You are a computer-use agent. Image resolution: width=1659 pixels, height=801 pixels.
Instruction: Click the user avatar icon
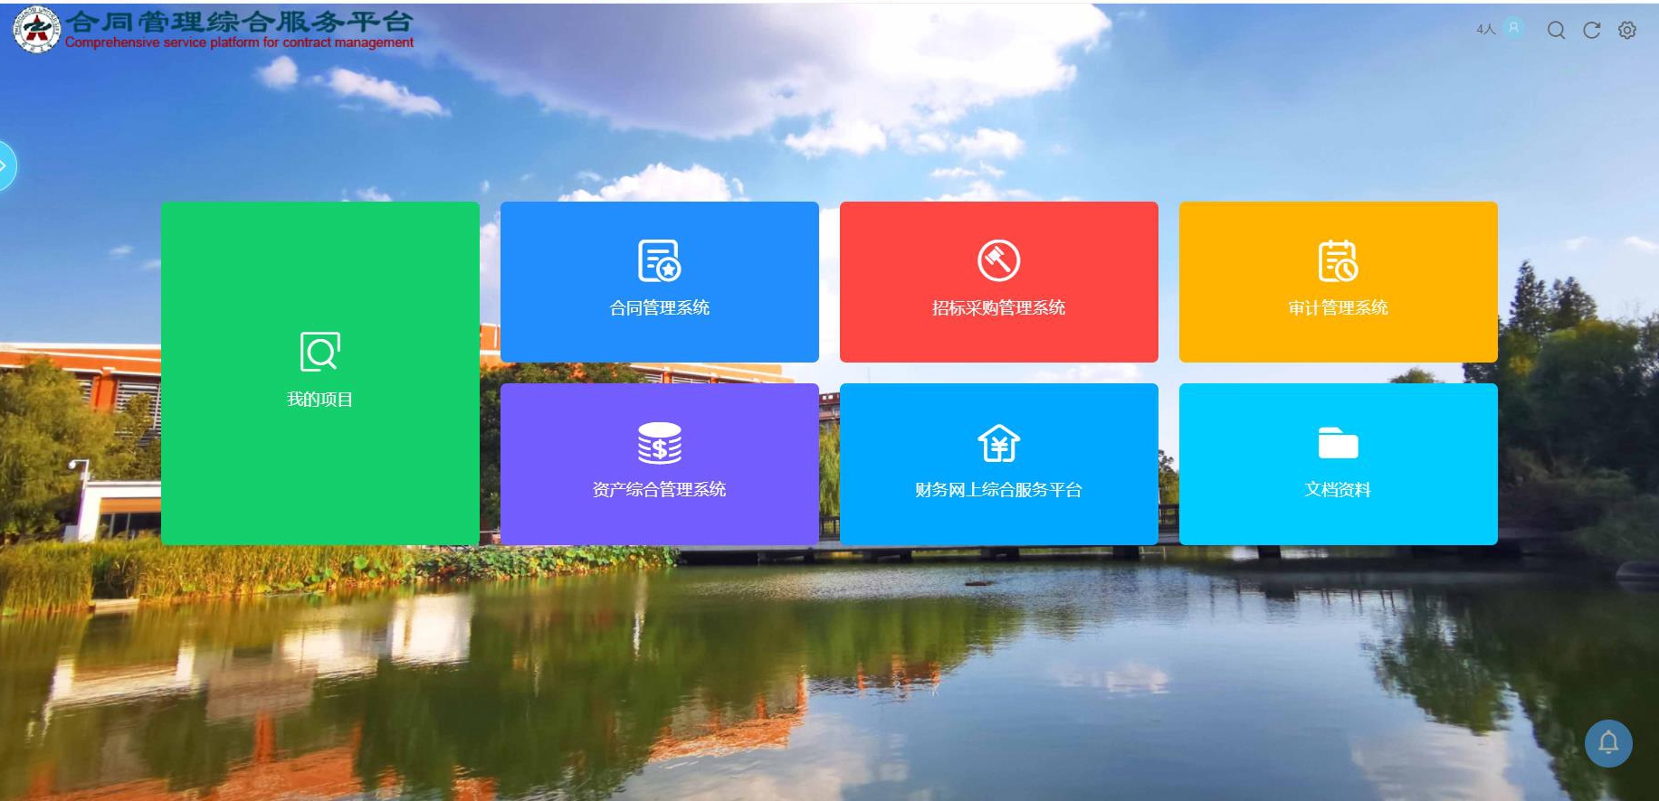[x=1513, y=29]
